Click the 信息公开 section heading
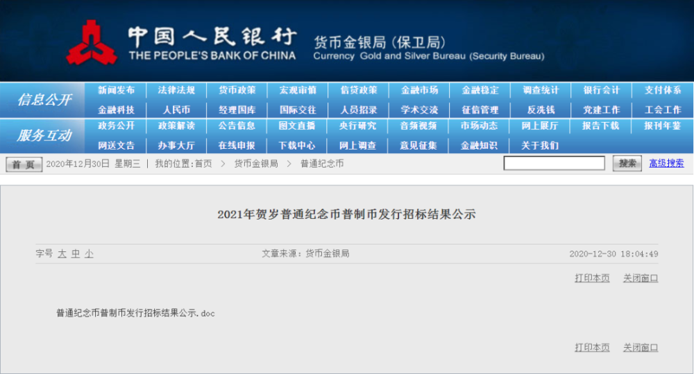The height and width of the screenshot is (374, 694). [x=44, y=100]
